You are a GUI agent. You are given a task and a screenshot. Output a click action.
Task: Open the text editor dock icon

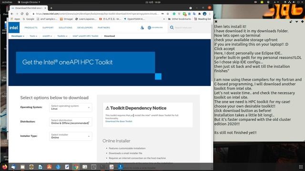[67, 167]
